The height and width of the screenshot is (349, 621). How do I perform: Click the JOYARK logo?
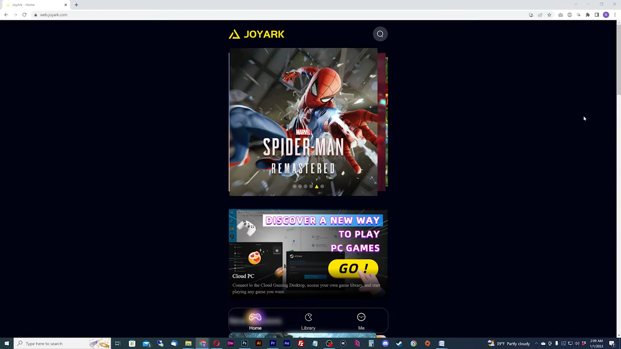click(257, 34)
